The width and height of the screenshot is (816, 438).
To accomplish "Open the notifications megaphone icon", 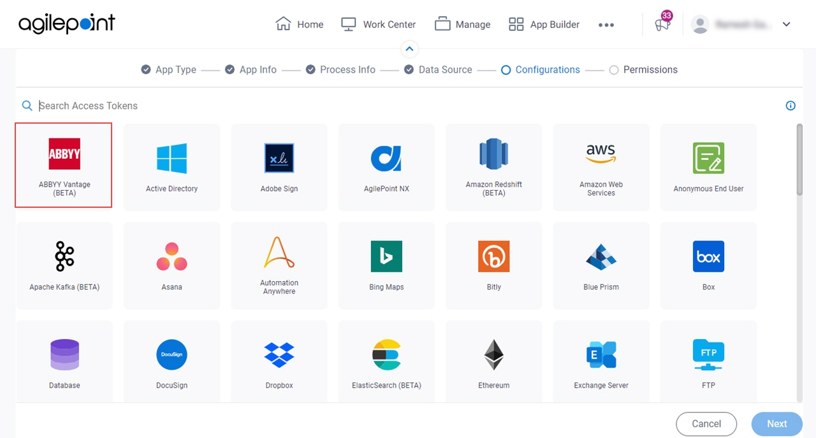I will point(662,24).
